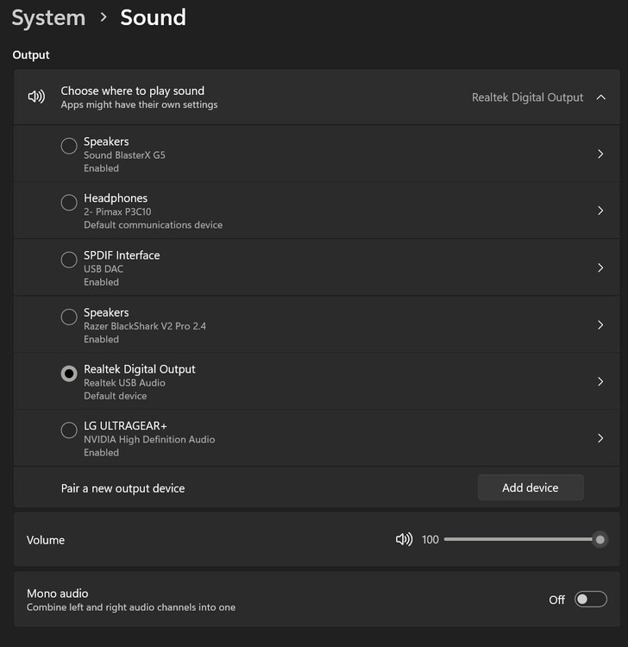Click the Volume slider track

tap(518, 539)
